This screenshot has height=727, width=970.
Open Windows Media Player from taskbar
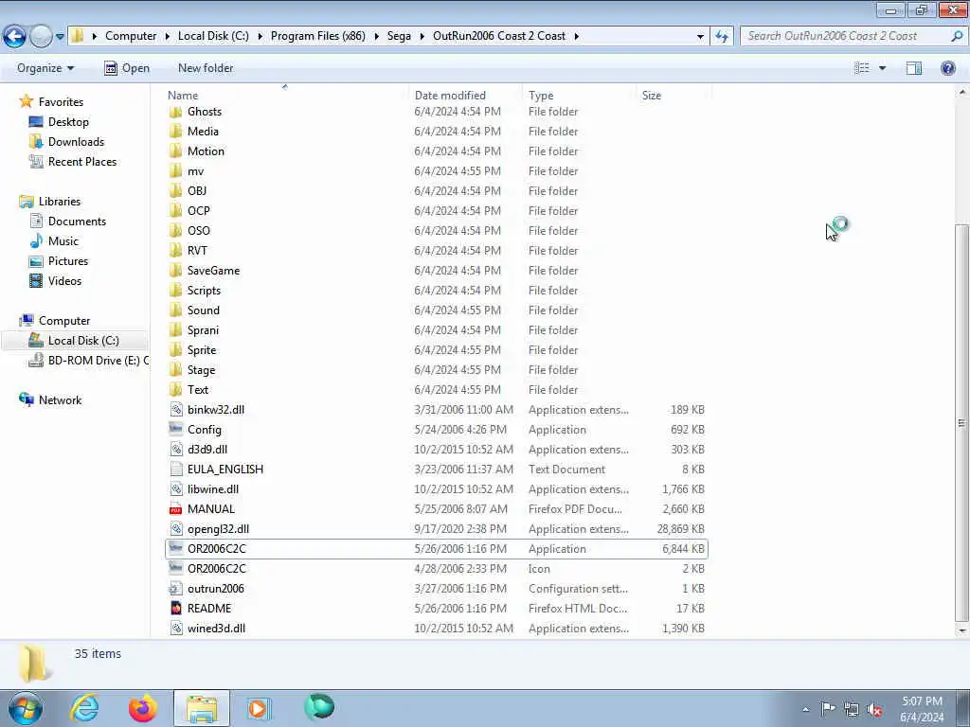pos(259,708)
